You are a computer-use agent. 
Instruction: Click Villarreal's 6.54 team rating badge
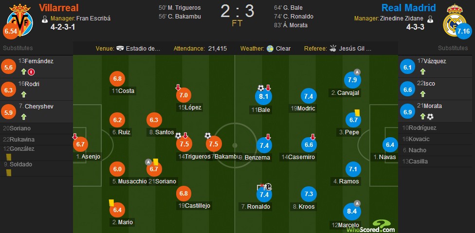10,32
